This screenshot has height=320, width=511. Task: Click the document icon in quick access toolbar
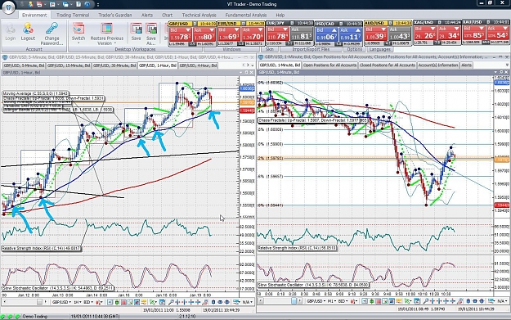pos(78,4)
